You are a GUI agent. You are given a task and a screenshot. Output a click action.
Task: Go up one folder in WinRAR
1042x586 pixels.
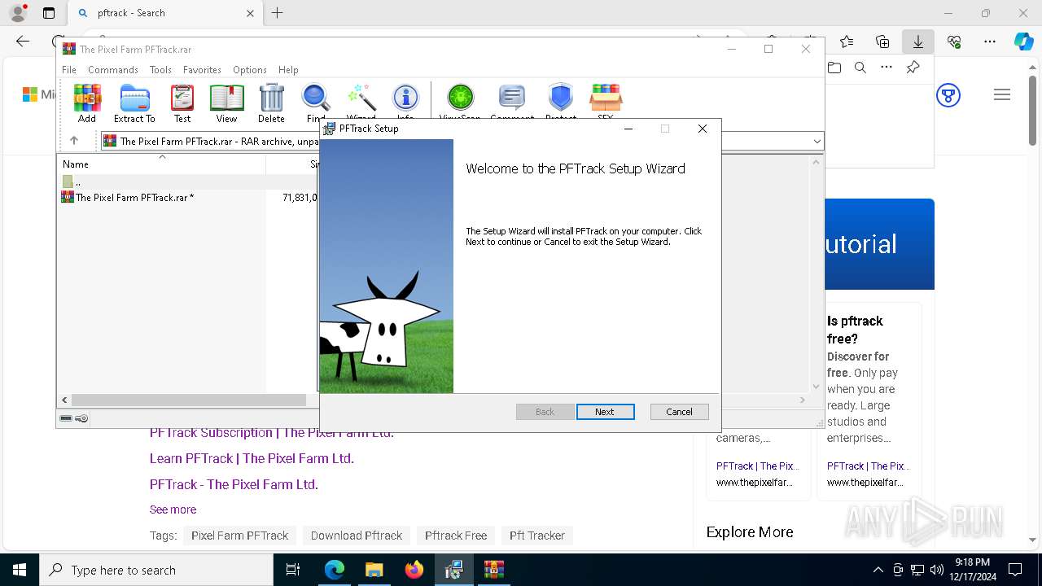[73, 141]
